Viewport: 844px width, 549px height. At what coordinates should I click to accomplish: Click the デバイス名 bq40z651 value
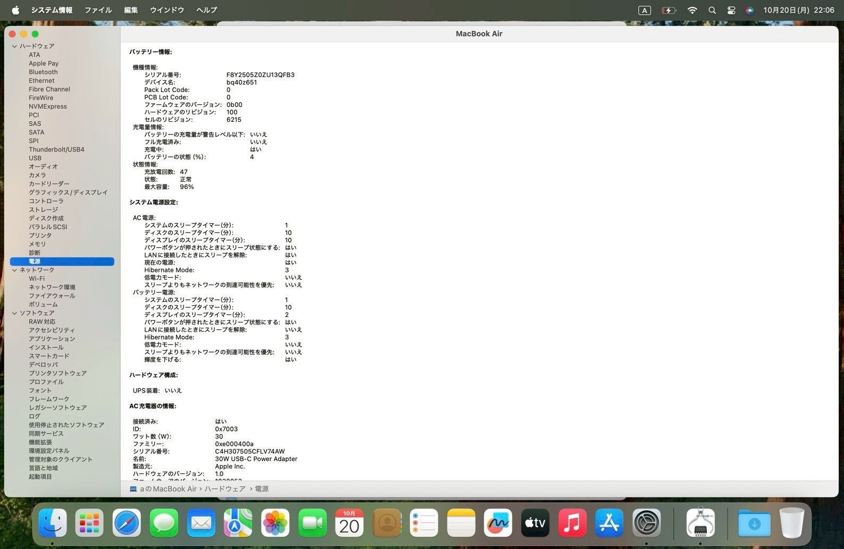coord(241,82)
